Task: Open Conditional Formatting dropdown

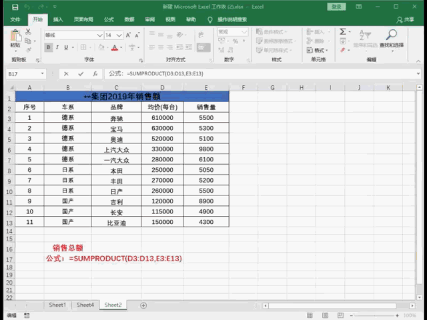Action: [x=272, y=32]
